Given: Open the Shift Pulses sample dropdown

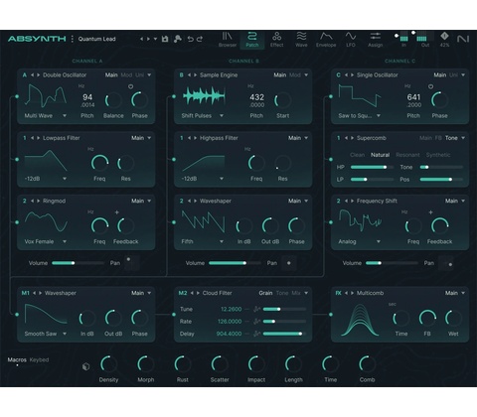Looking at the screenshot, I should tap(203, 116).
